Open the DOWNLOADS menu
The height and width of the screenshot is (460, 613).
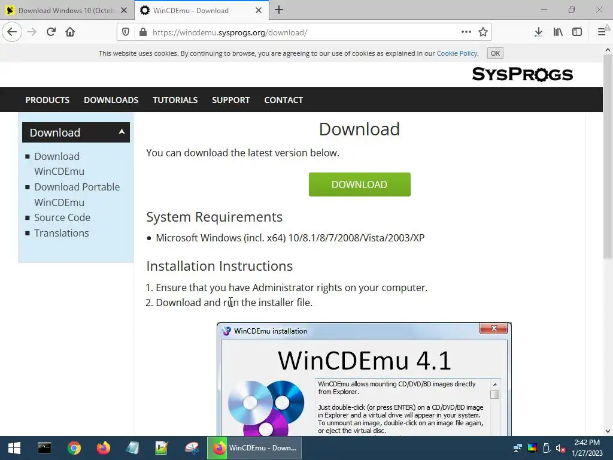pyautogui.click(x=111, y=100)
